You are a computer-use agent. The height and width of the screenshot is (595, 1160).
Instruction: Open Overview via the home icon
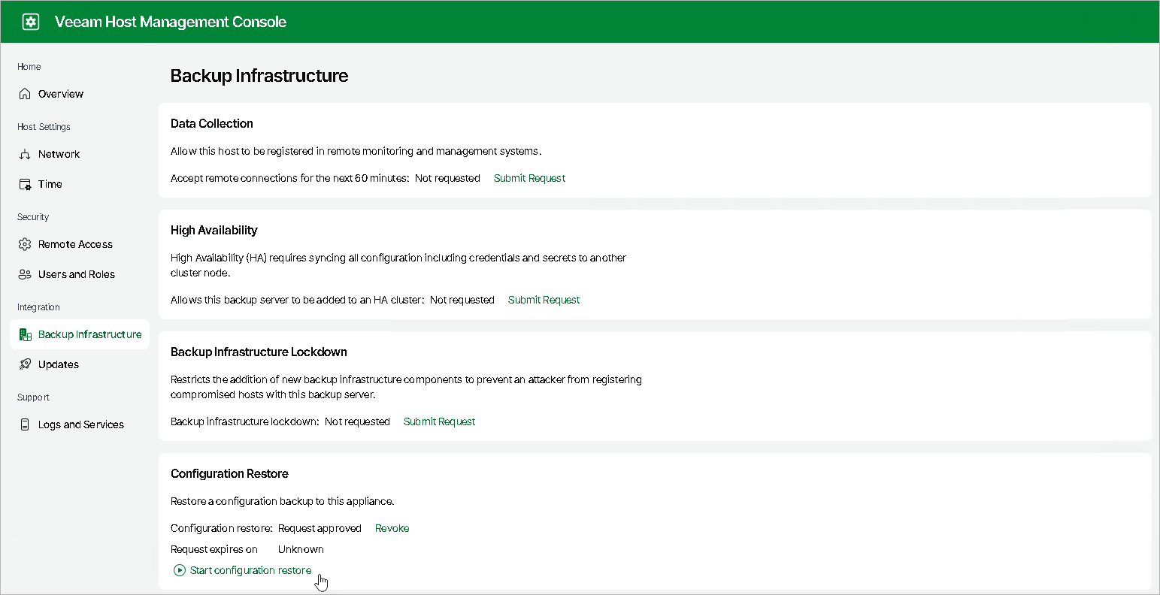click(25, 93)
